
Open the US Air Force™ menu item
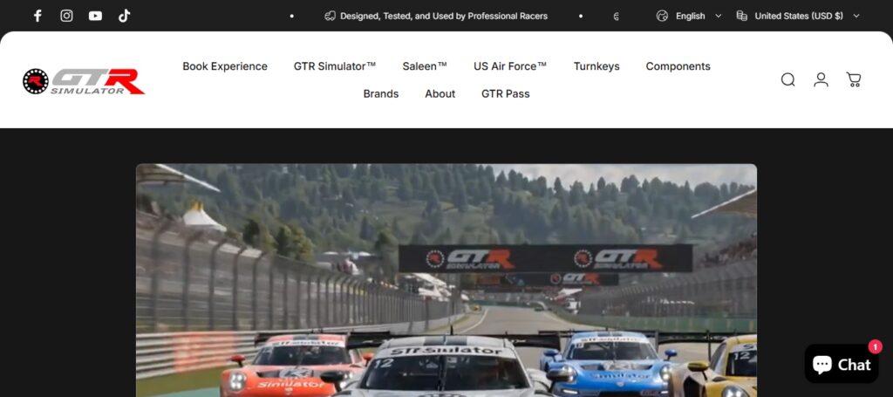point(510,66)
